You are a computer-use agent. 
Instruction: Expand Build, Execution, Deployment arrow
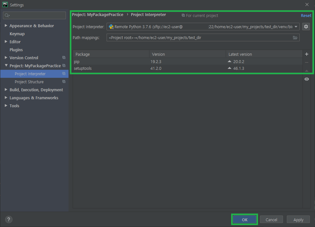pos(6,90)
